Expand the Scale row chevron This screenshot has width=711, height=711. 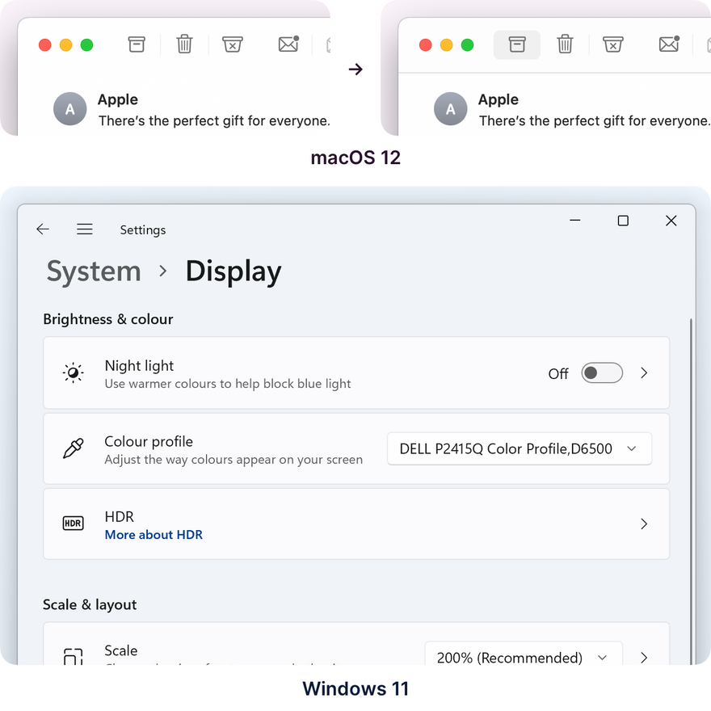(x=644, y=658)
